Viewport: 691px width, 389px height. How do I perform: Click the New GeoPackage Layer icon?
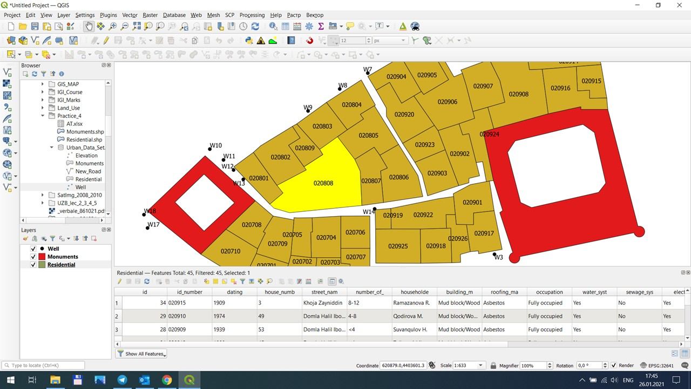[23, 41]
